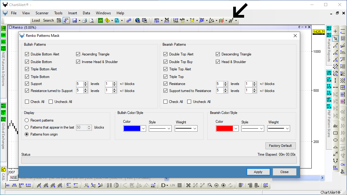Screen dimensions: 347x195
Task: Select the Recent patterns radio button
Action: pos(27,120)
